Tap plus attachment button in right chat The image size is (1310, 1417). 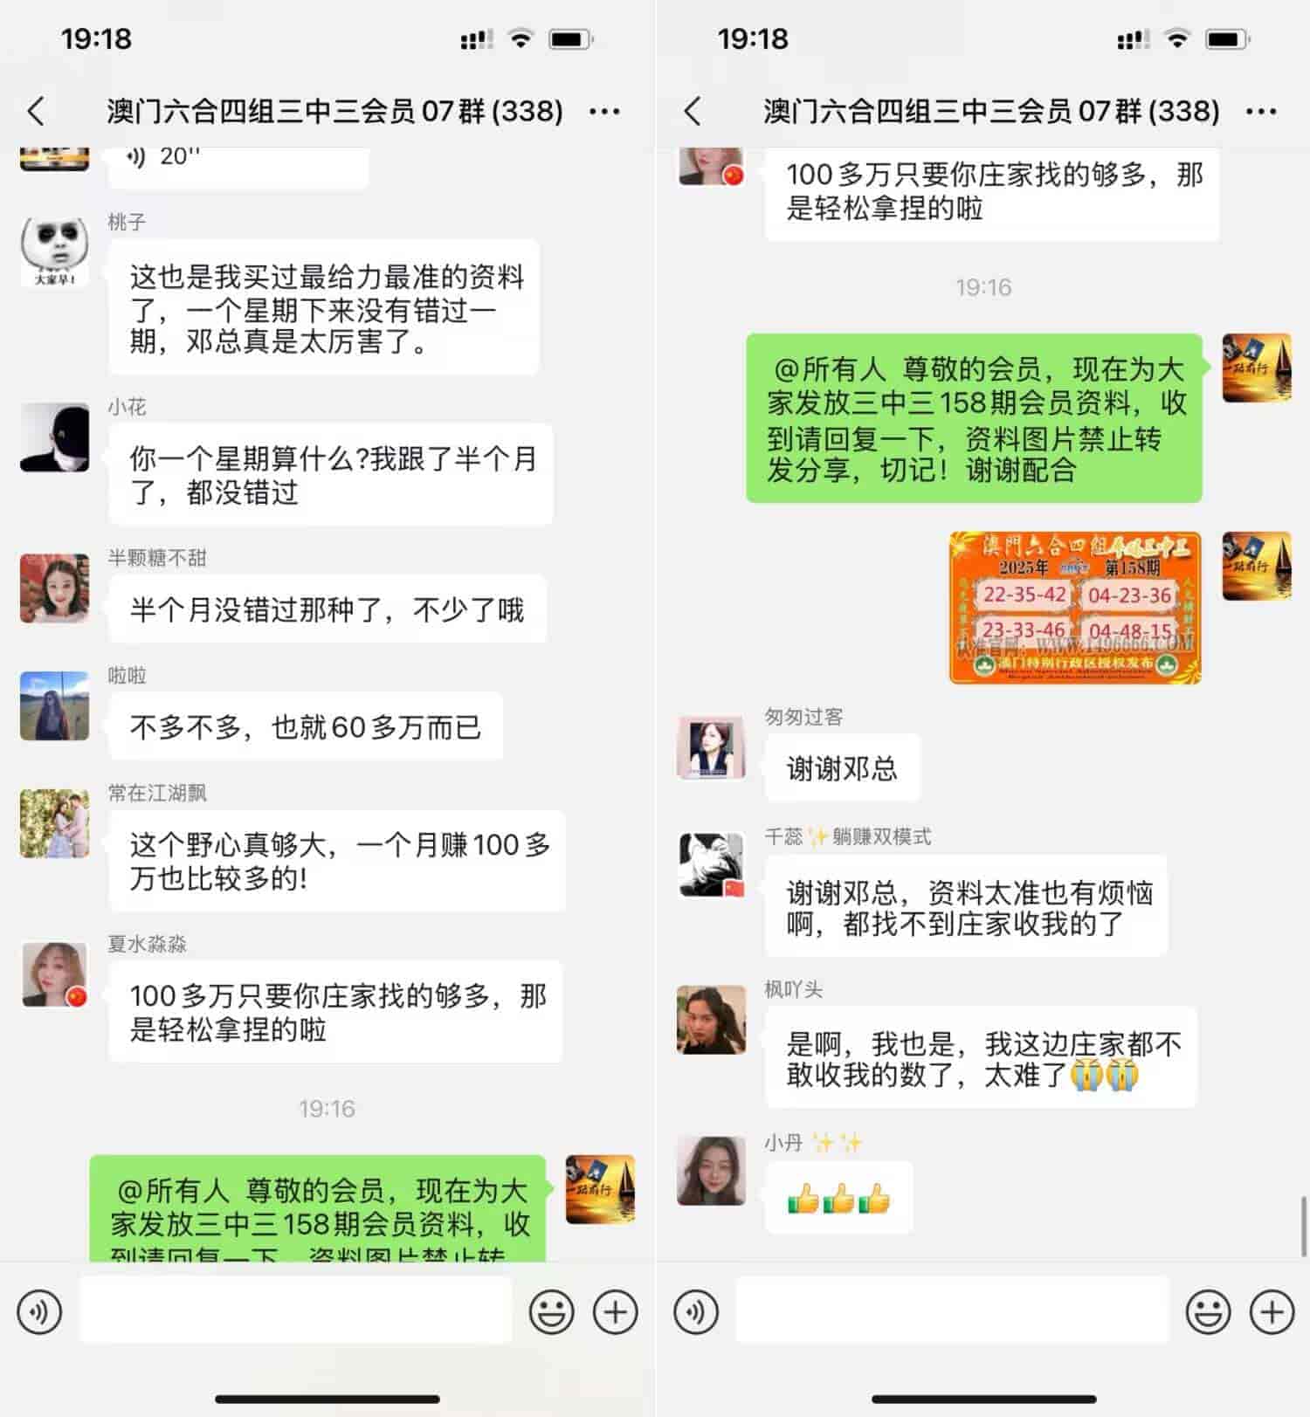click(x=1272, y=1311)
